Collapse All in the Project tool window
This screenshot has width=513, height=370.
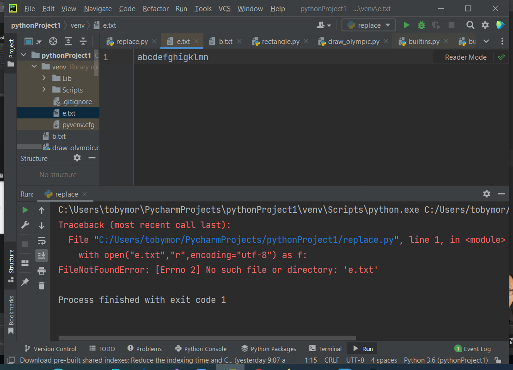[x=83, y=41]
